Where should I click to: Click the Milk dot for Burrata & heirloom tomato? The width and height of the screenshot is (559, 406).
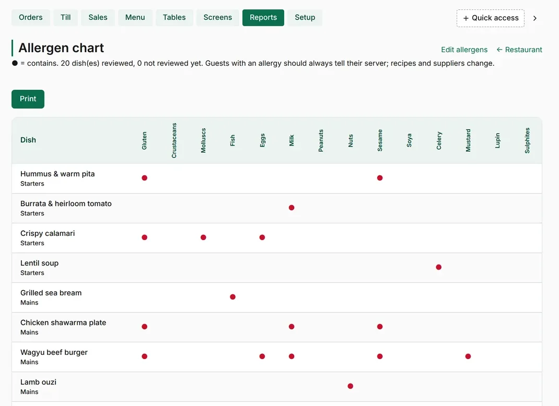[292, 208]
